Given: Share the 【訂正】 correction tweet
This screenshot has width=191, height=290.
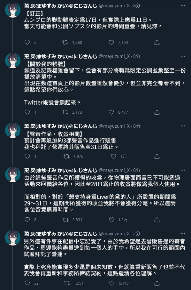Looking at the screenshot, I should (157, 42).
